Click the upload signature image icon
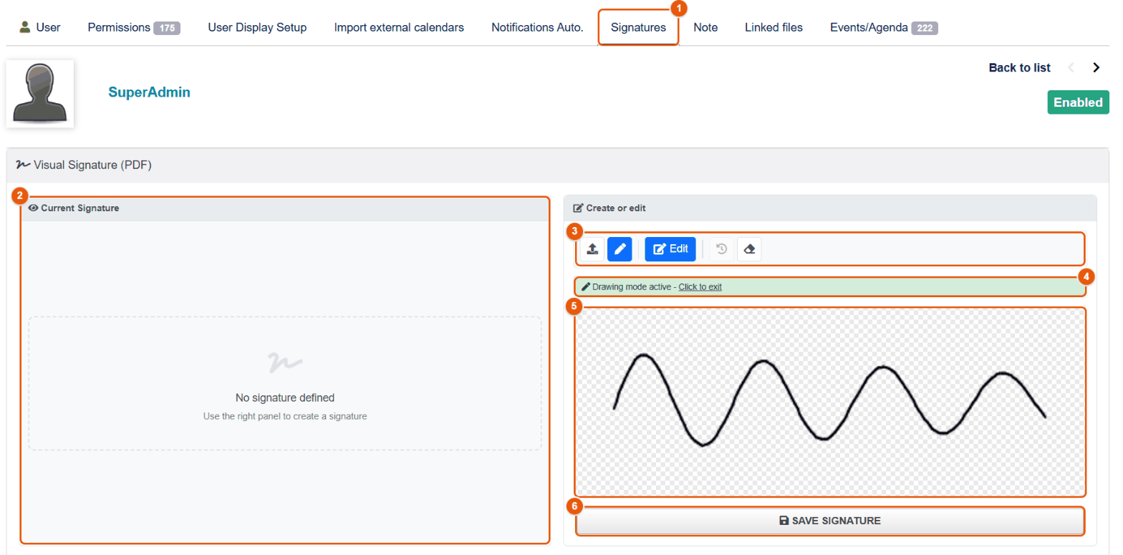The height and width of the screenshot is (555, 1123). pos(592,249)
